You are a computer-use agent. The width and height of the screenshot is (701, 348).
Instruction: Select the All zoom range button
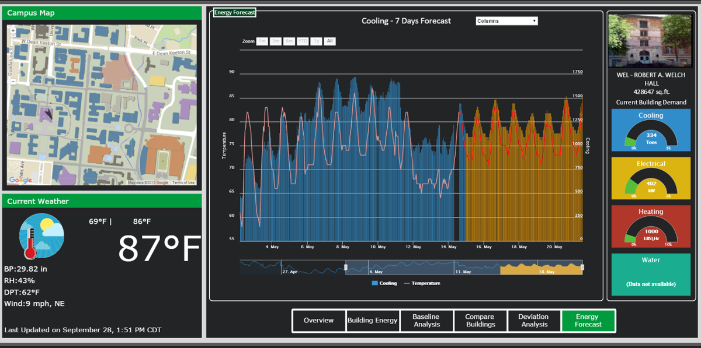pos(330,41)
